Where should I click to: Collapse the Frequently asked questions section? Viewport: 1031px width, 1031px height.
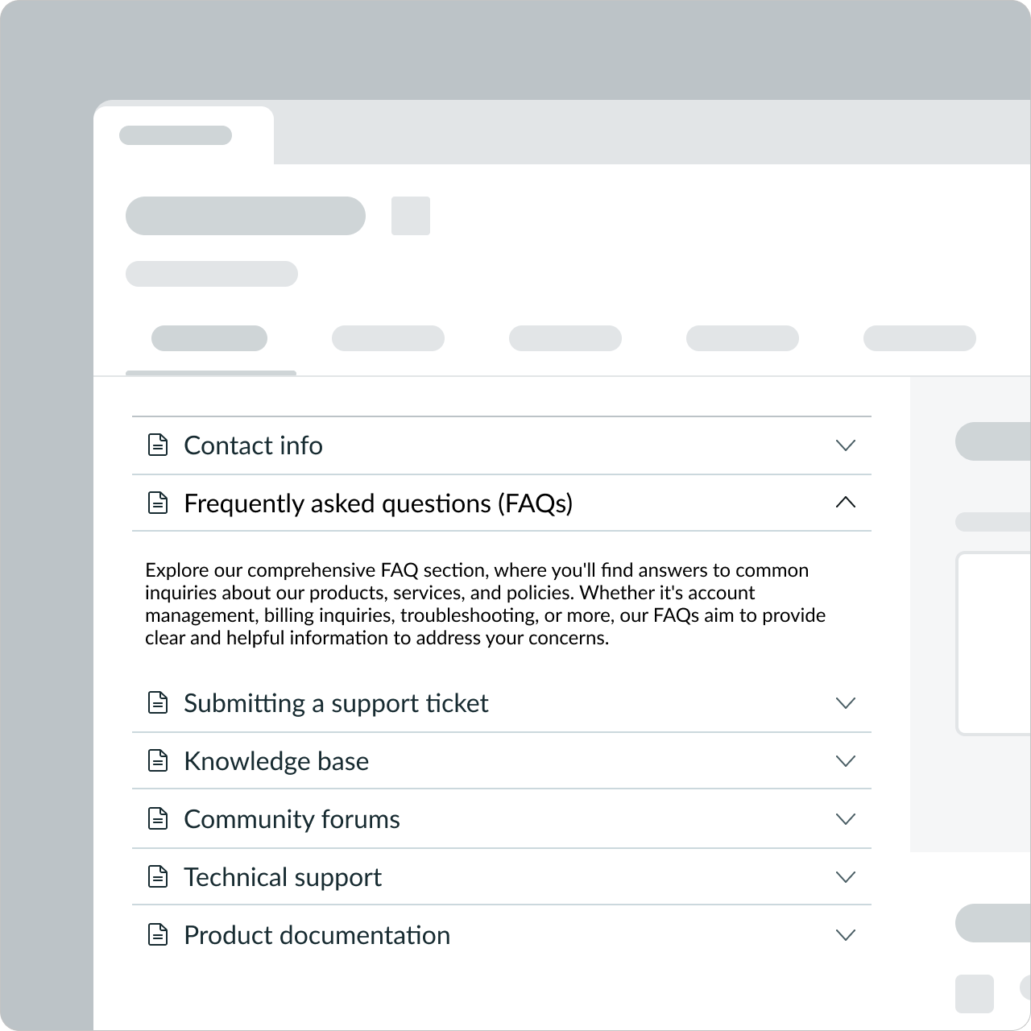(x=845, y=503)
